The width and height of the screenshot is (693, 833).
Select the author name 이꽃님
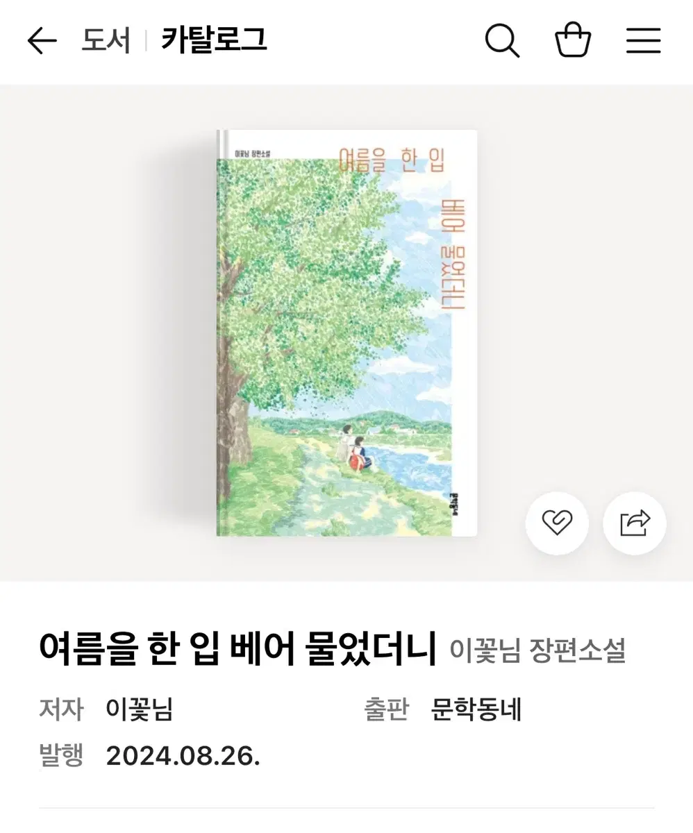click(139, 709)
